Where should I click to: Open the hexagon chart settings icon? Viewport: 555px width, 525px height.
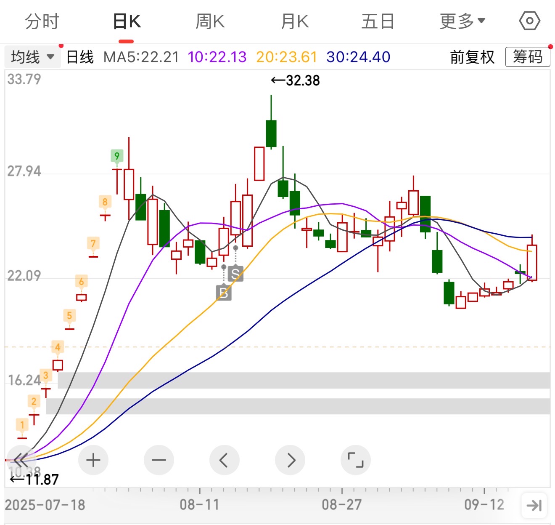[x=529, y=21]
